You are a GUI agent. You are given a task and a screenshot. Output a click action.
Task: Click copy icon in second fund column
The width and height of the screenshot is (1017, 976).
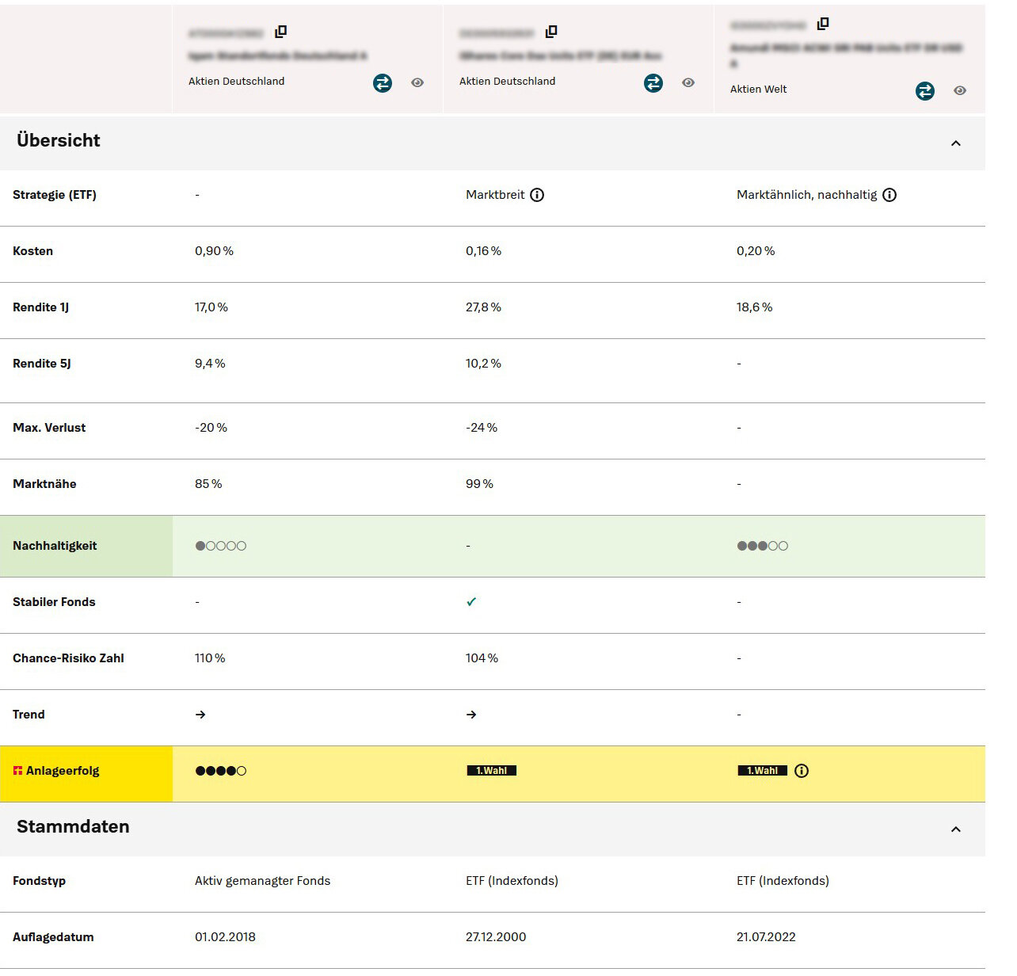pyautogui.click(x=551, y=32)
